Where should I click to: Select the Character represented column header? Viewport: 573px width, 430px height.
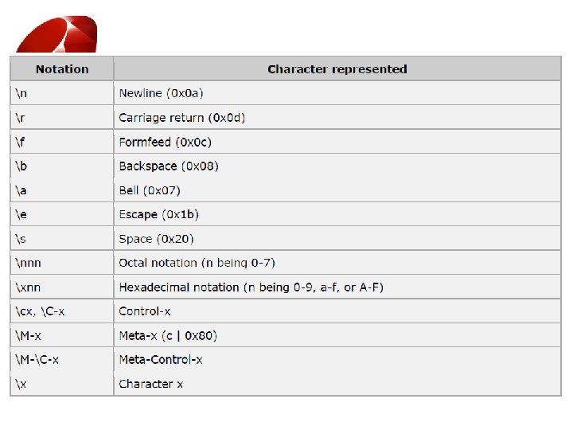[x=337, y=69]
